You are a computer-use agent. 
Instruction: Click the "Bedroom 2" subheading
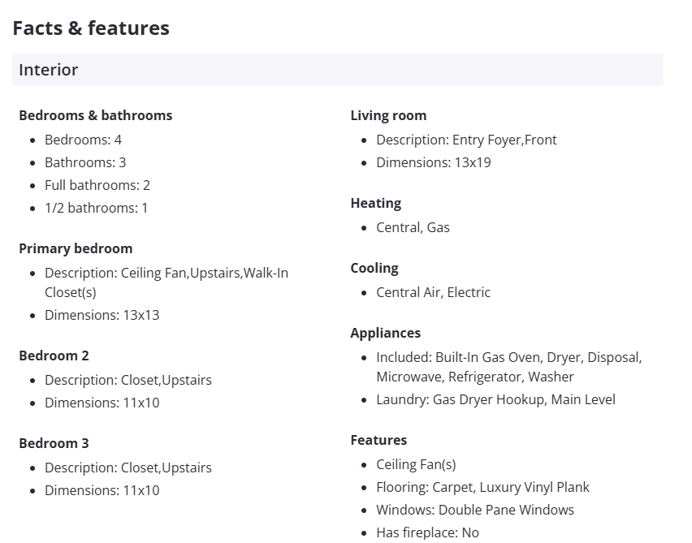[54, 356]
